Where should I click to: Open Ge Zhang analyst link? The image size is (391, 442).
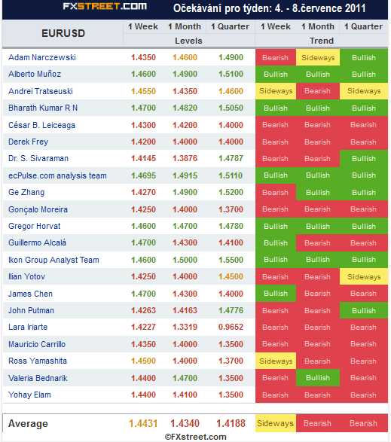tap(26, 192)
